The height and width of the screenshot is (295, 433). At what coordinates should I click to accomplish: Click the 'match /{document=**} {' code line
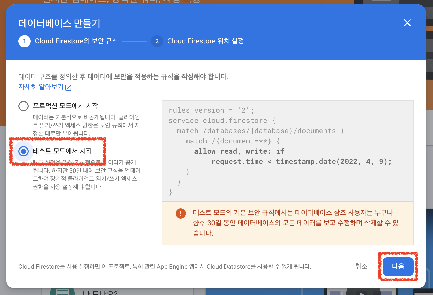[x=233, y=141]
